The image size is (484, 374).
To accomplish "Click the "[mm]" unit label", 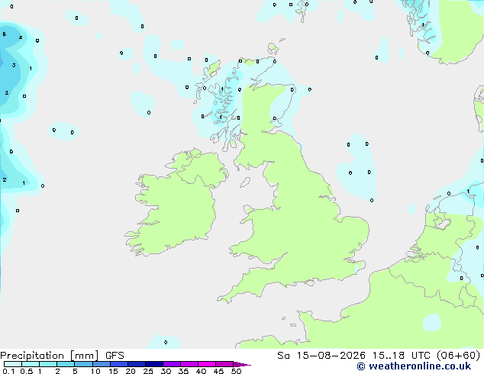I will point(85,356).
